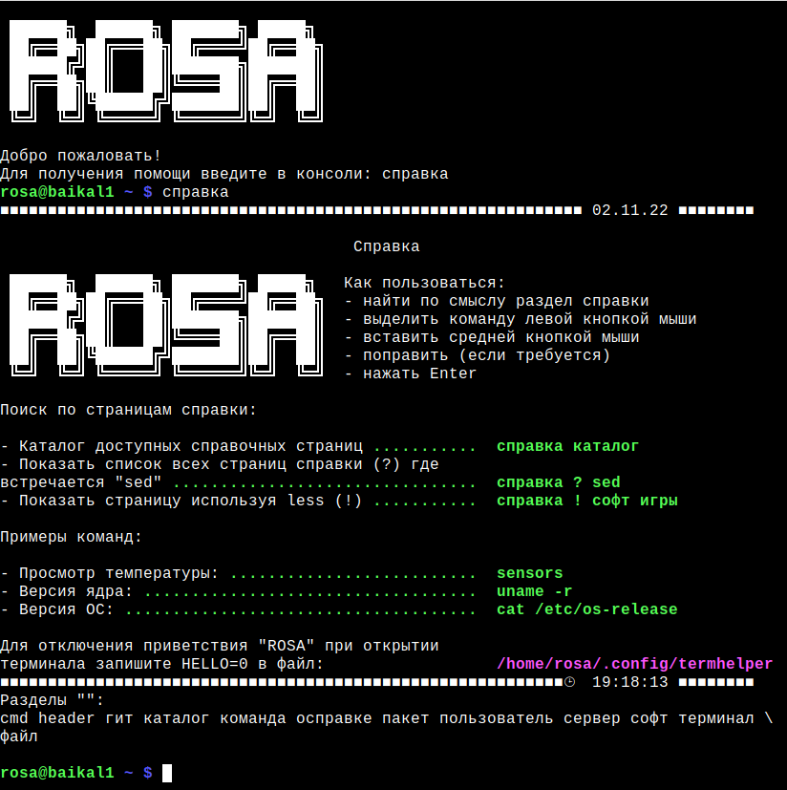Click the clock icon before 19:18:13

[569, 682]
